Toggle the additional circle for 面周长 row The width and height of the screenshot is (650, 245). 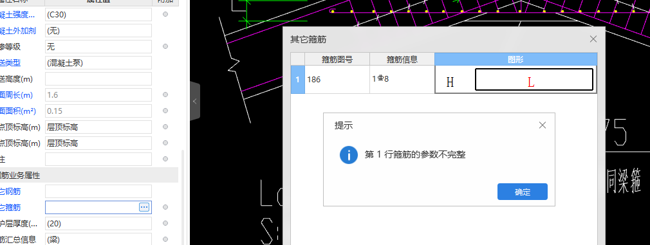pos(165,95)
